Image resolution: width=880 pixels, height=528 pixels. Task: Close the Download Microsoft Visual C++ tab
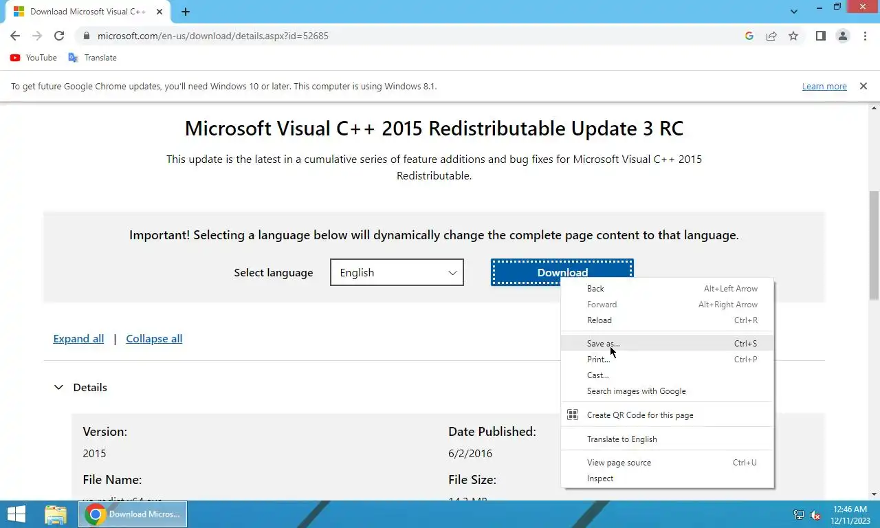pyautogui.click(x=159, y=12)
